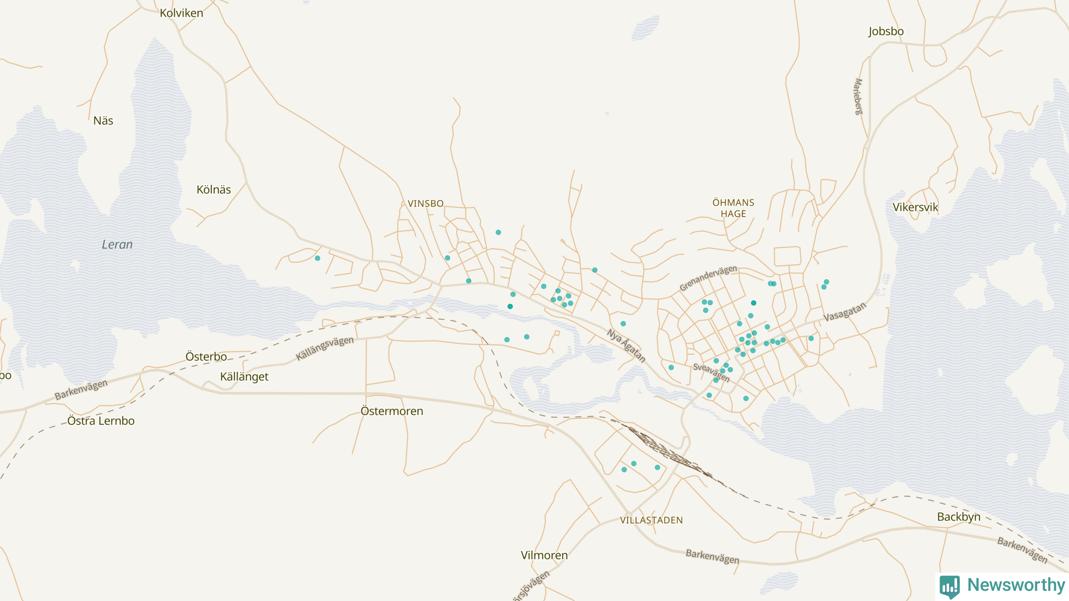Click the Newsworthy logo icon

pyautogui.click(x=950, y=586)
